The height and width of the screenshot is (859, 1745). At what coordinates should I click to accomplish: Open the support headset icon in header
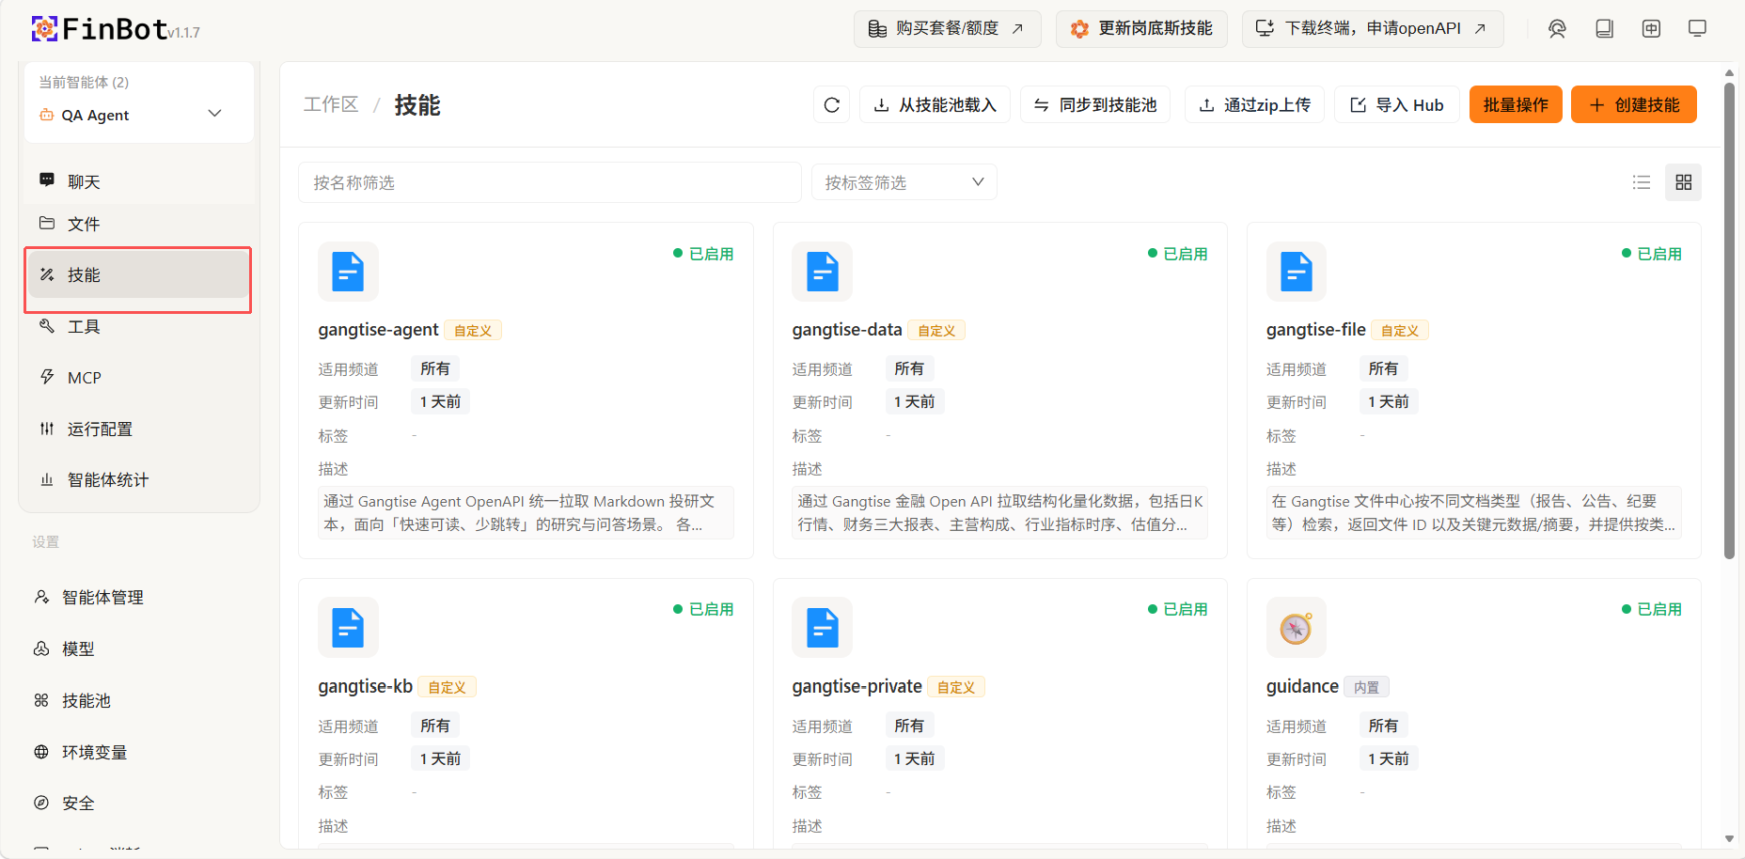(1557, 28)
